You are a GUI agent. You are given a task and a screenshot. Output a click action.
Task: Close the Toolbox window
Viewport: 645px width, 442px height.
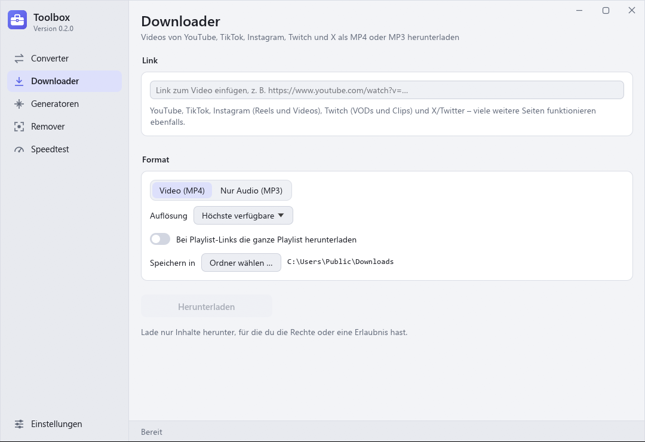coord(632,10)
